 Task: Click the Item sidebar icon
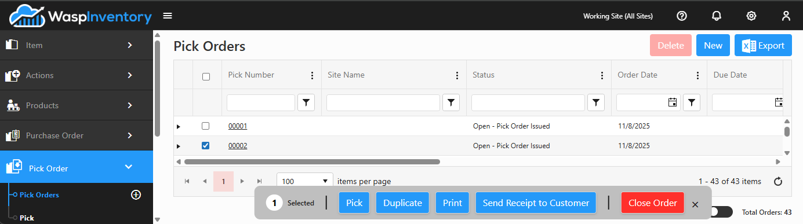(12, 45)
